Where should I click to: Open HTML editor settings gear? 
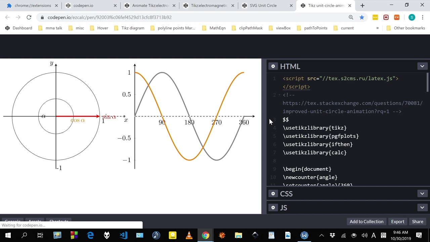pos(273,66)
